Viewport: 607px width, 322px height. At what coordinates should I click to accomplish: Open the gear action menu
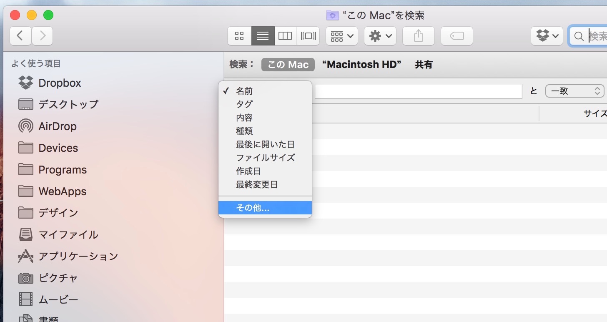tap(380, 36)
